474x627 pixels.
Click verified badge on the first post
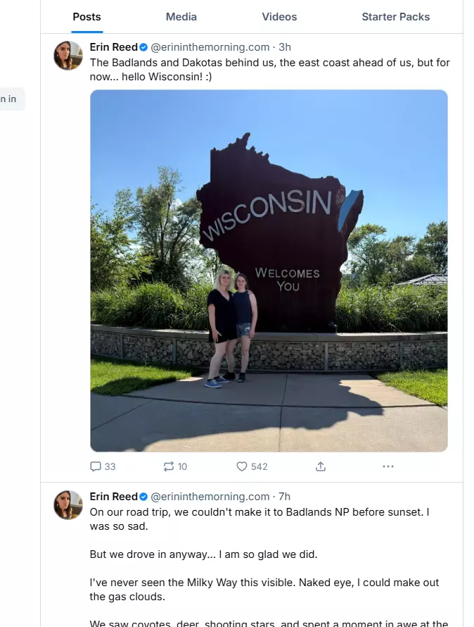point(143,47)
